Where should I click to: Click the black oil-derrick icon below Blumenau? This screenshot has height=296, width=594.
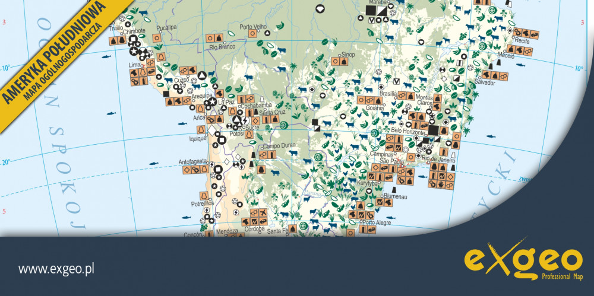coord(394,189)
